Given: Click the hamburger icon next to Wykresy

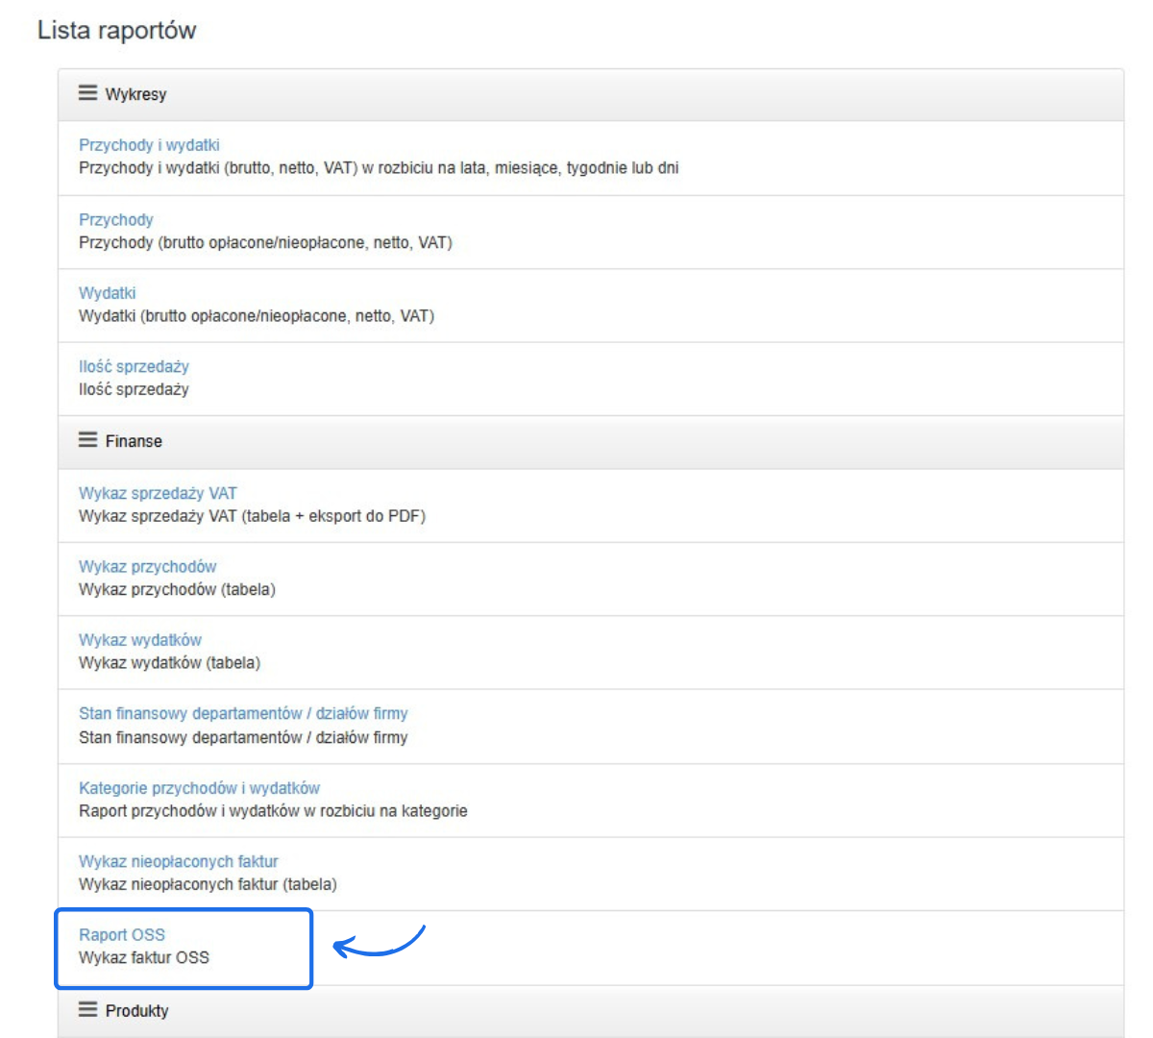Looking at the screenshot, I should point(87,93).
